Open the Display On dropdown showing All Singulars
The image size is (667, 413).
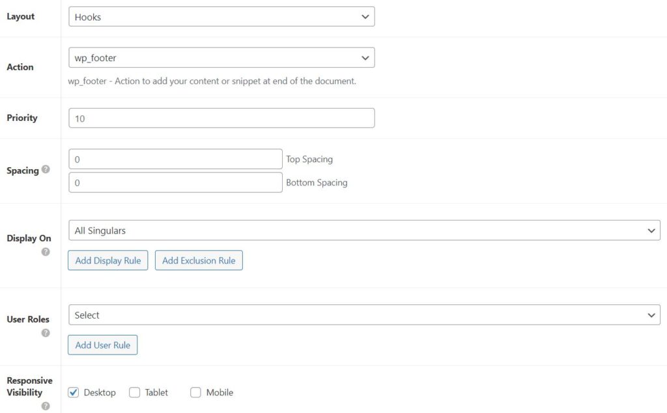364,230
